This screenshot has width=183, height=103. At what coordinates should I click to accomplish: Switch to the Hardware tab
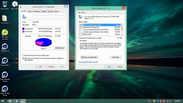37,11
